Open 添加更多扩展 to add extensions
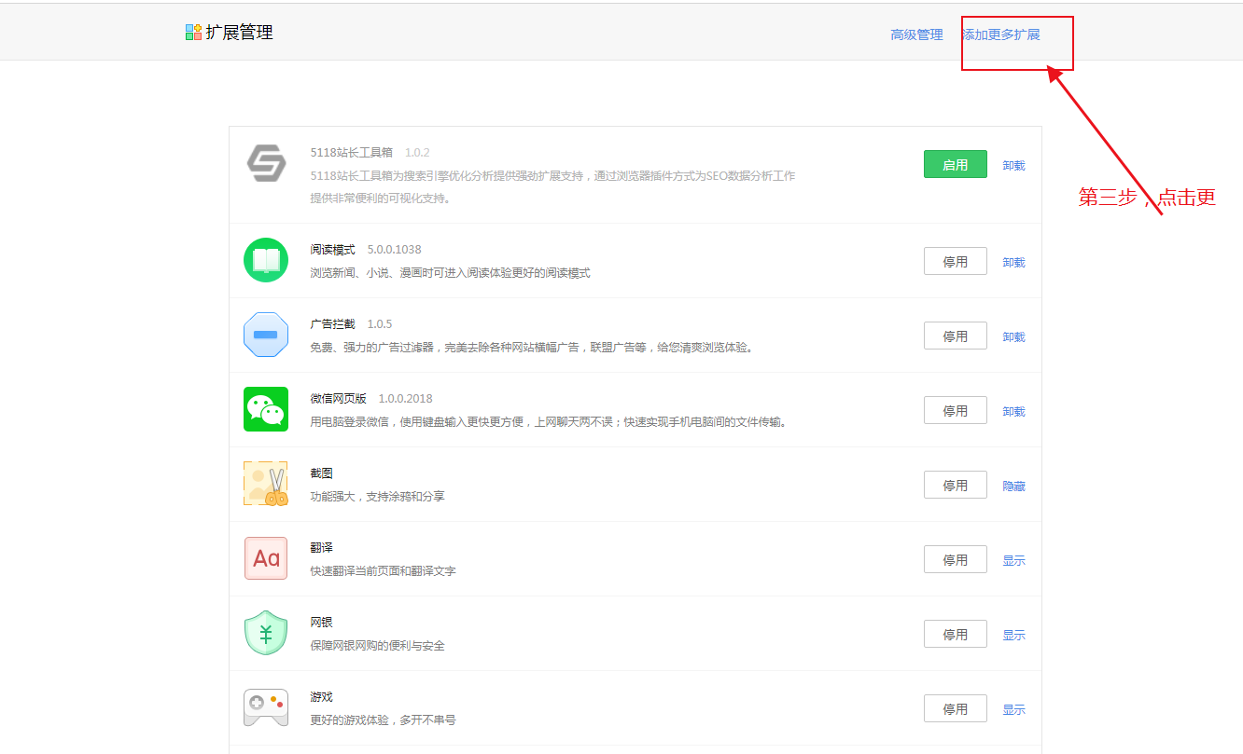The width and height of the screenshot is (1243, 754). pos(1000,34)
